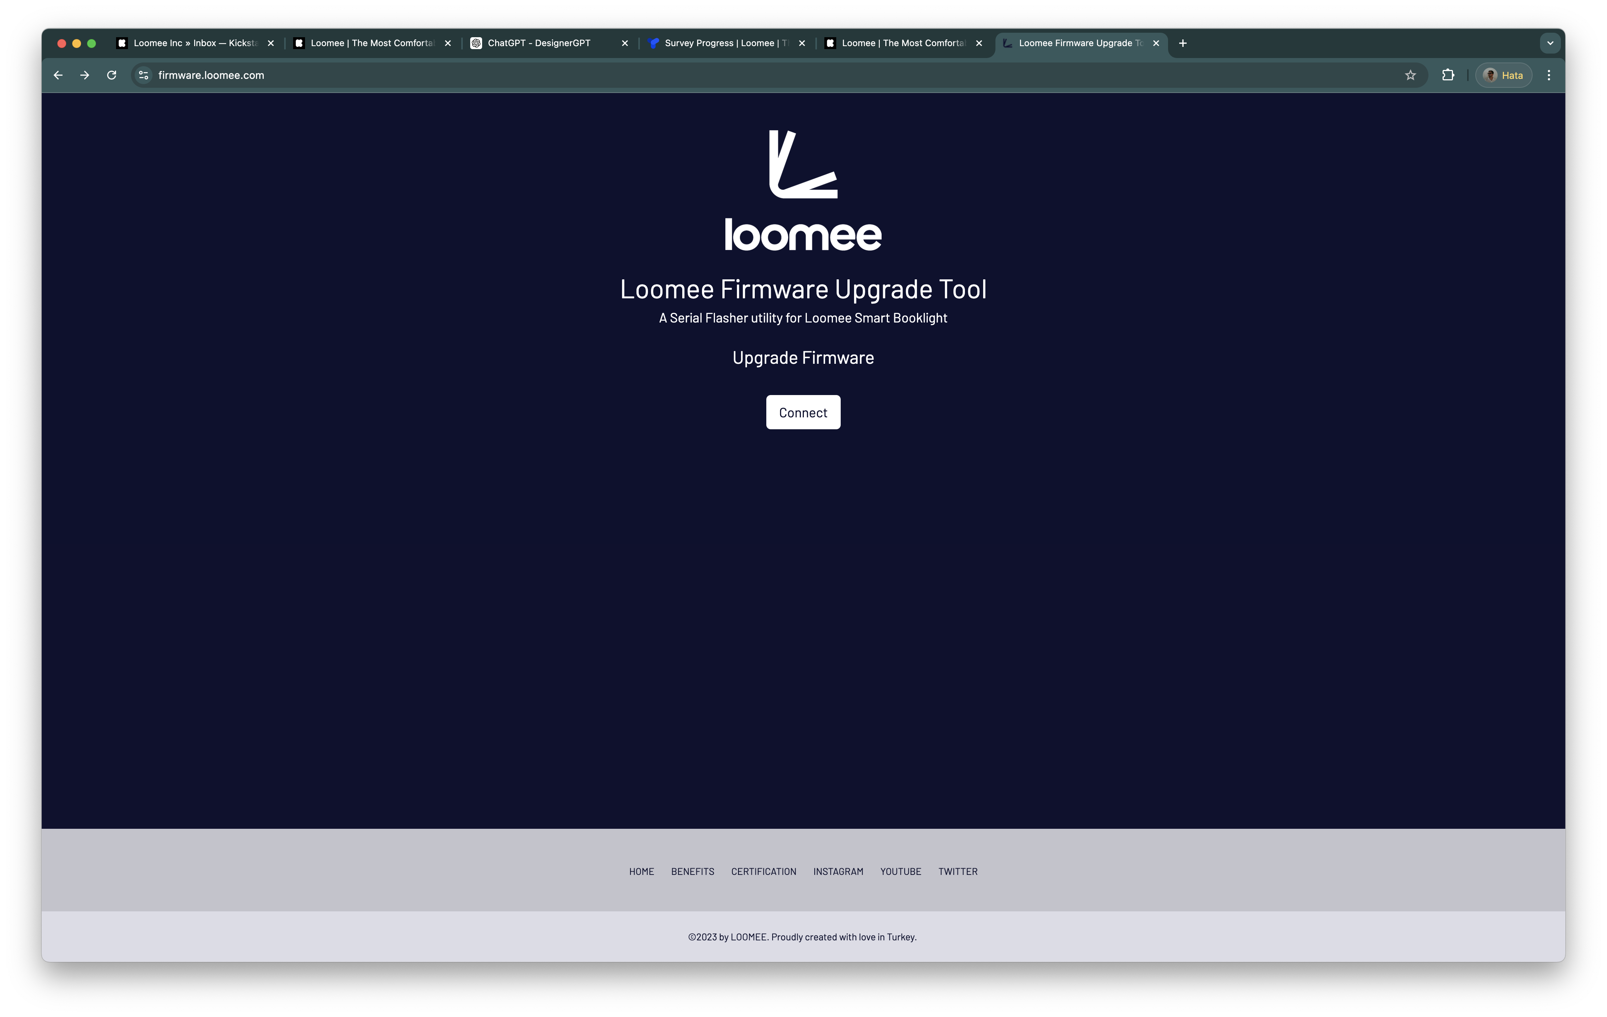1607x1017 pixels.
Task: Open the Extensions puzzle icon
Action: [x=1447, y=76]
